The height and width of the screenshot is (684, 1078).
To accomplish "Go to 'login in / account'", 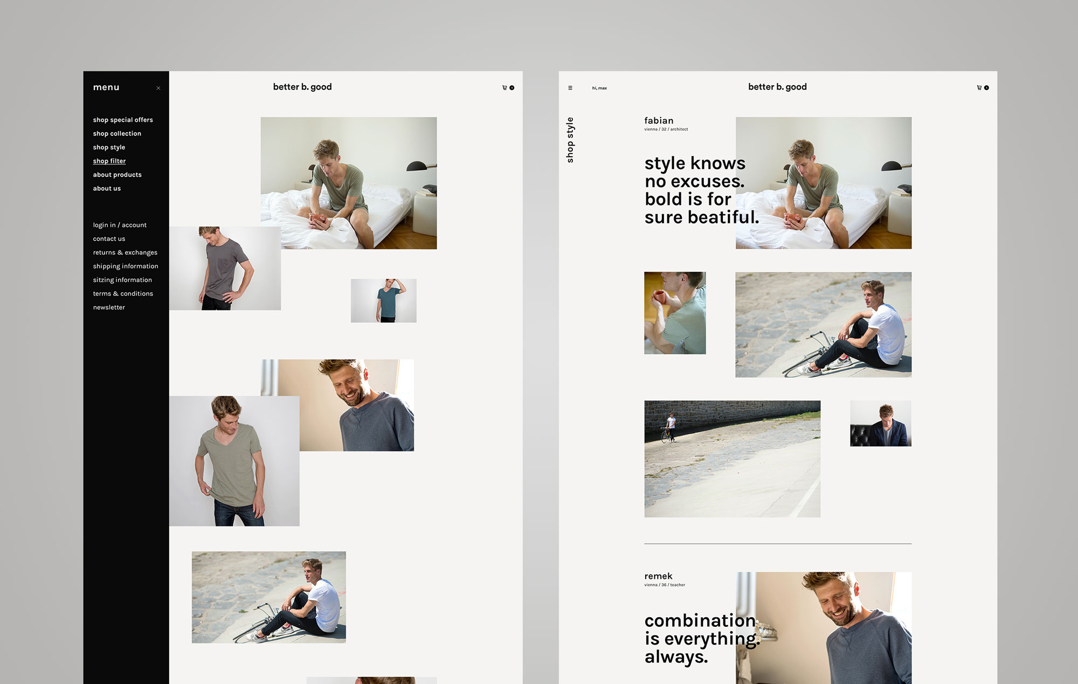I will pos(120,225).
